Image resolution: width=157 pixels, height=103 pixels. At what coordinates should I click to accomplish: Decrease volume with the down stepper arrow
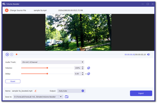[x=83, y=69]
